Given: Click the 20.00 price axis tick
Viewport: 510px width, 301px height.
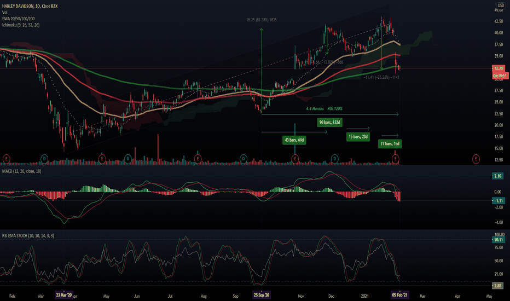Looking at the screenshot, I should click(499, 125).
